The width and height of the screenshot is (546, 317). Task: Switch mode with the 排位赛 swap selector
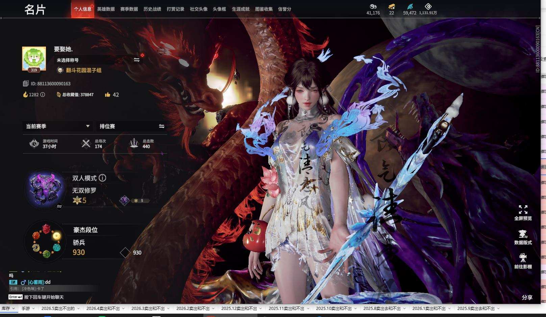tap(132, 126)
